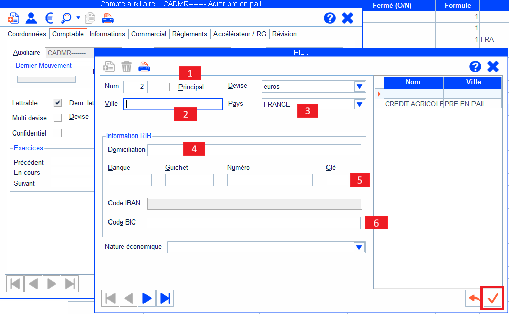Click the magnifier search icon in main toolbar

(66, 18)
